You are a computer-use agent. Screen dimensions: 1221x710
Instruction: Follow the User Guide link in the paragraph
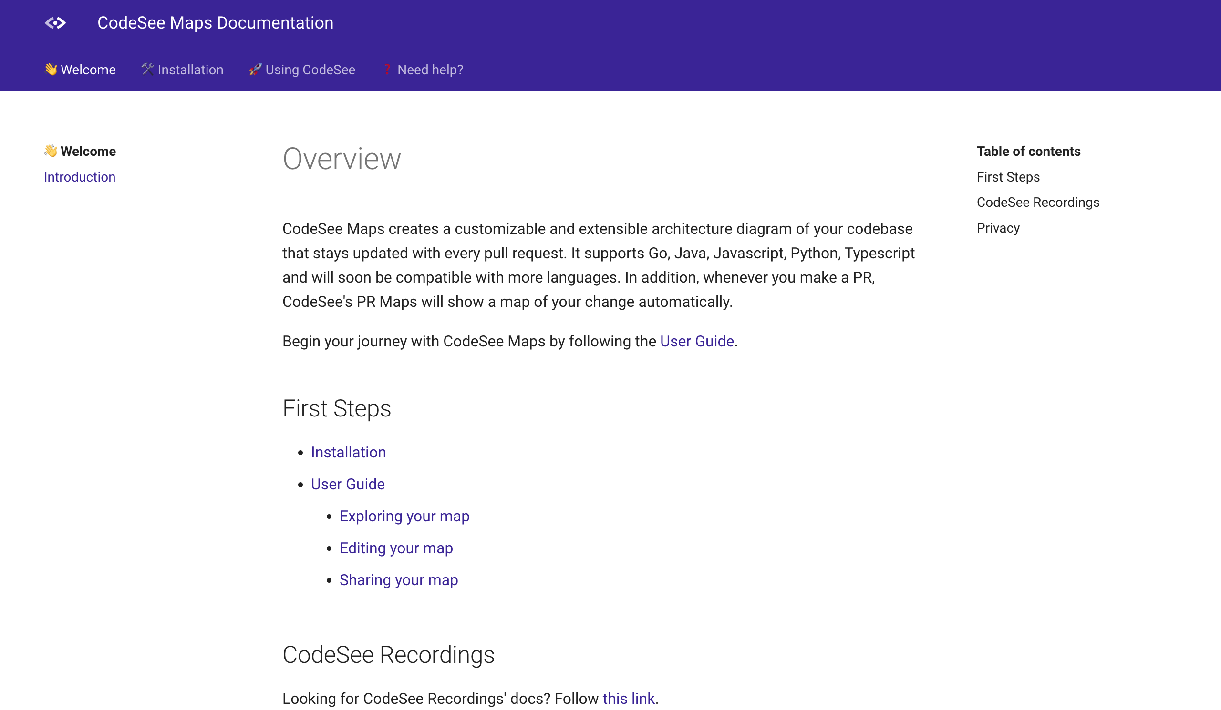click(x=697, y=342)
